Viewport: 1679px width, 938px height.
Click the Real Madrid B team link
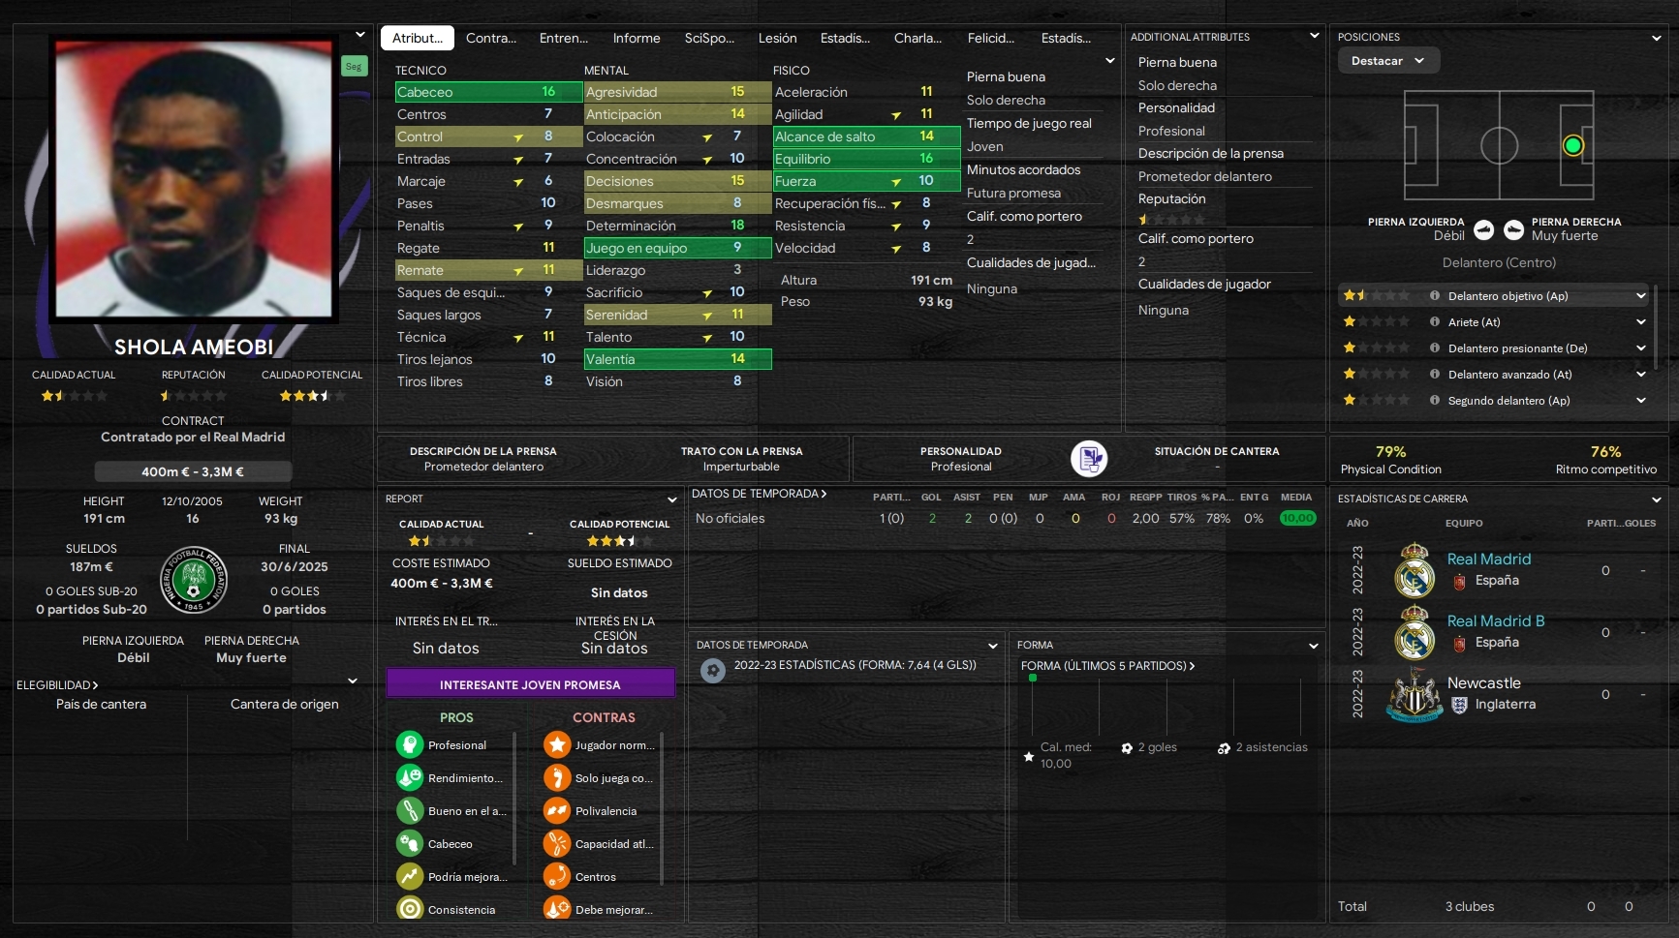click(1496, 621)
